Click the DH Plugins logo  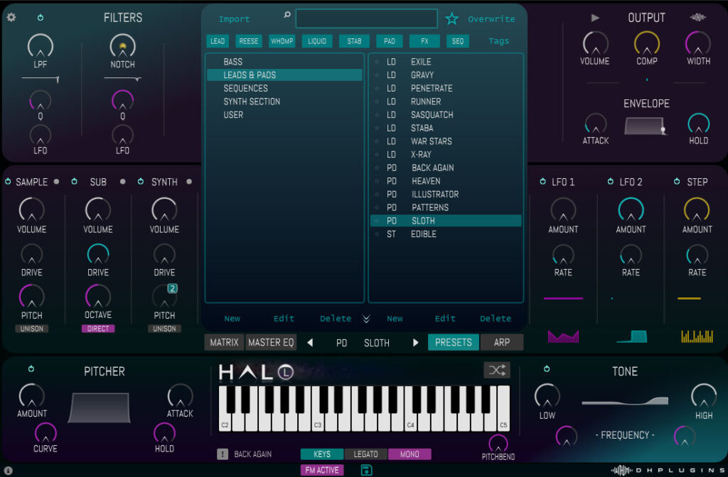[x=668, y=470]
